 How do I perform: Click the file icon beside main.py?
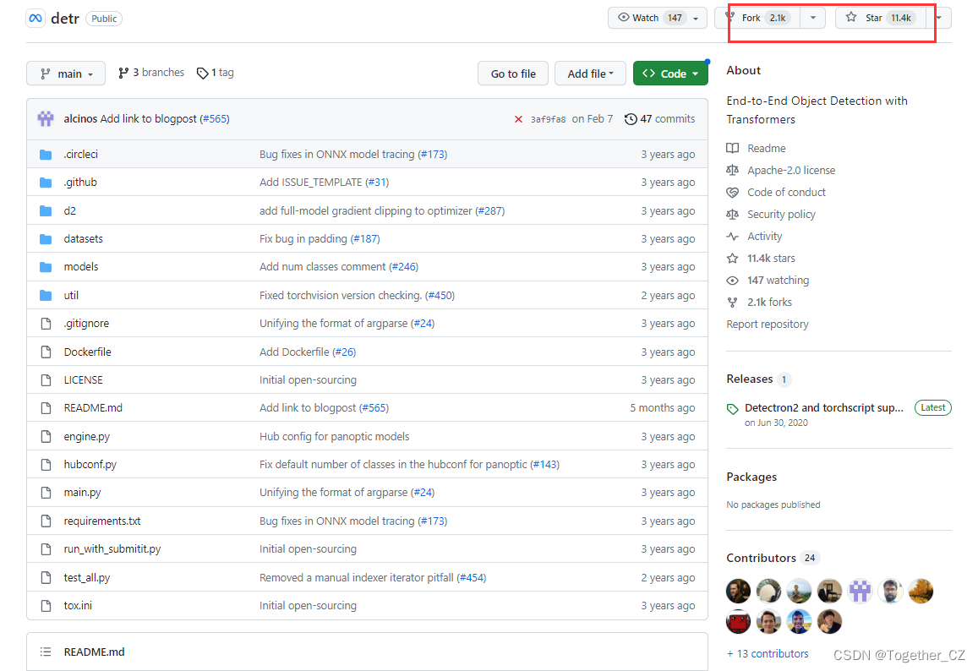click(x=46, y=493)
